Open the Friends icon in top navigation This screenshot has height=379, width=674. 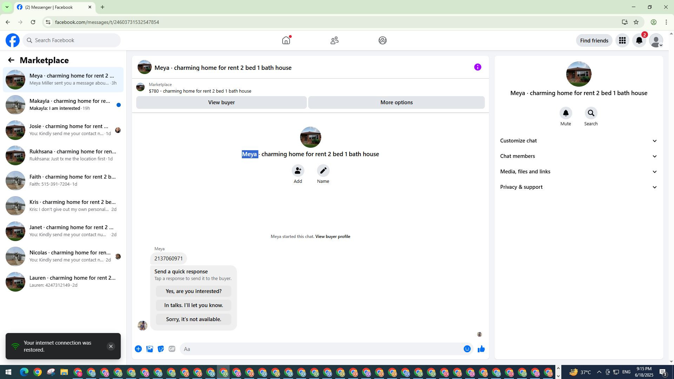click(335, 40)
